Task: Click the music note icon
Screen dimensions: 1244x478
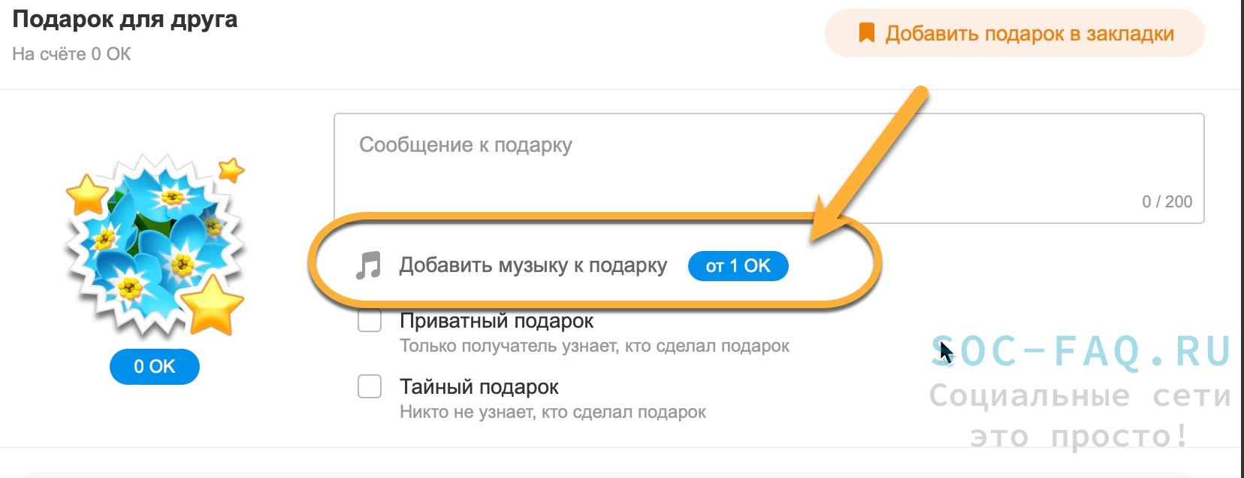Action: tap(368, 265)
